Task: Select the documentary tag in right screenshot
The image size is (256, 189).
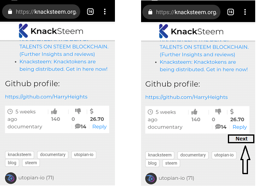Action: (193, 155)
